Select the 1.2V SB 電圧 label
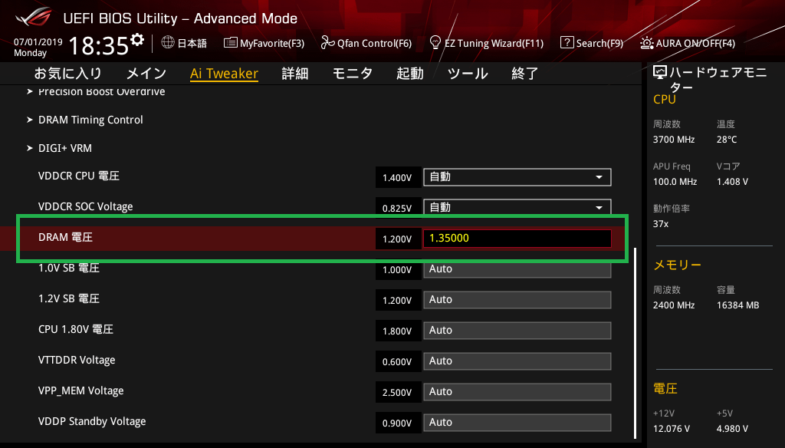Viewport: 785px width, 448px height. (69, 298)
